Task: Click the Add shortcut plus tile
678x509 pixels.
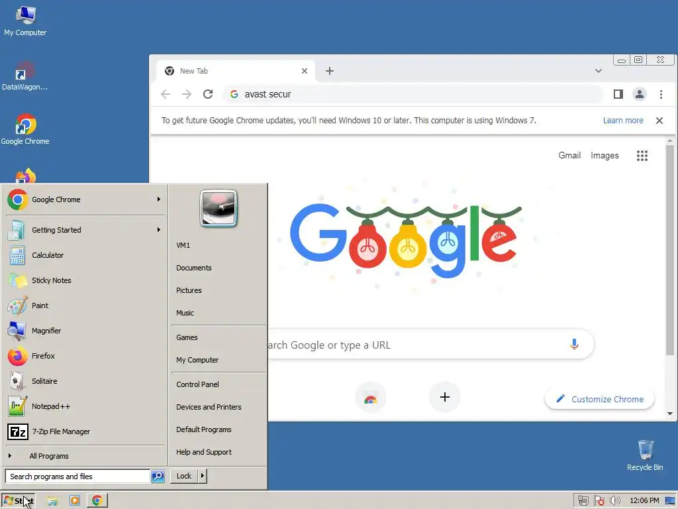Action: (444, 397)
